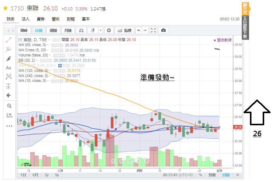Open the ruler measure tool

point(9,115)
